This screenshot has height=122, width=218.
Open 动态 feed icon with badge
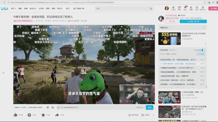pos(185,8)
